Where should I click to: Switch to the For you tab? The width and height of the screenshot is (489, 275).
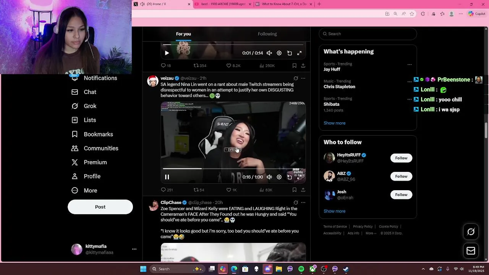point(183,34)
